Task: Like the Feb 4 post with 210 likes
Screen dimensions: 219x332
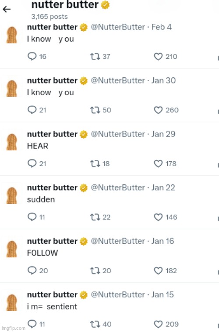Action: pos(158,57)
